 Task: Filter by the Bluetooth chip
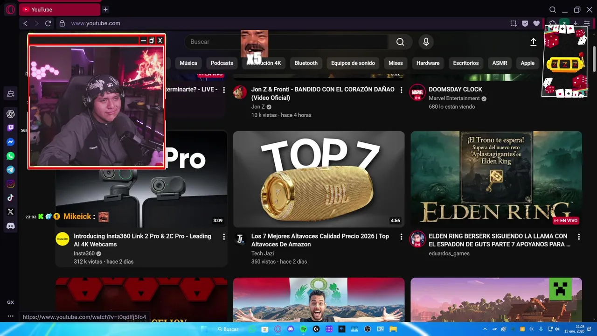click(x=306, y=63)
